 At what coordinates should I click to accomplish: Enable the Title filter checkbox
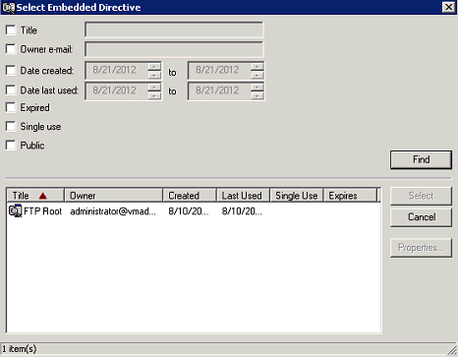click(x=11, y=30)
